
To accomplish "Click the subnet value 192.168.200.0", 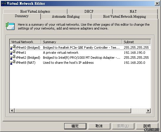I will point(134,63).
